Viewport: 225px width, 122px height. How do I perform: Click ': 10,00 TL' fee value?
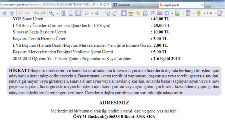pyautogui.click(x=160, y=32)
